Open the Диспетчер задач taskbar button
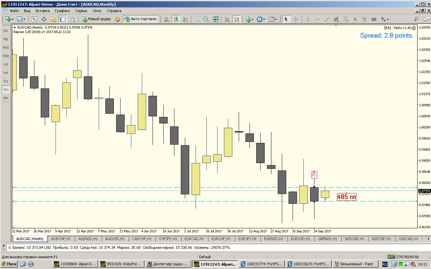This screenshot has width=431, height=269. 168,264
